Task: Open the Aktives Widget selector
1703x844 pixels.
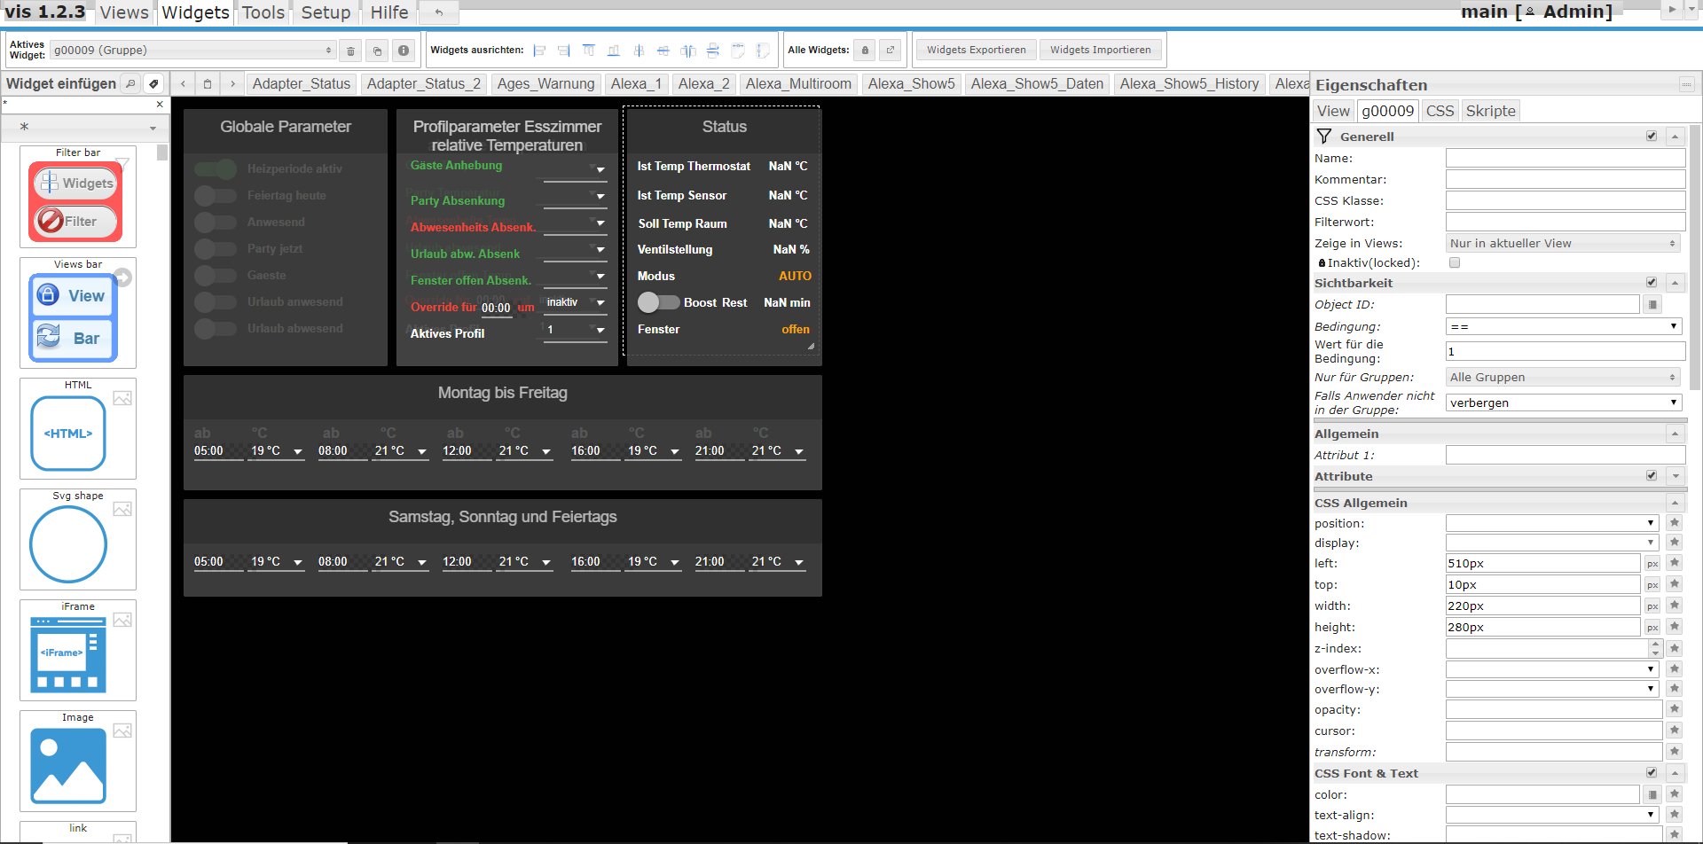Action: 192,51
